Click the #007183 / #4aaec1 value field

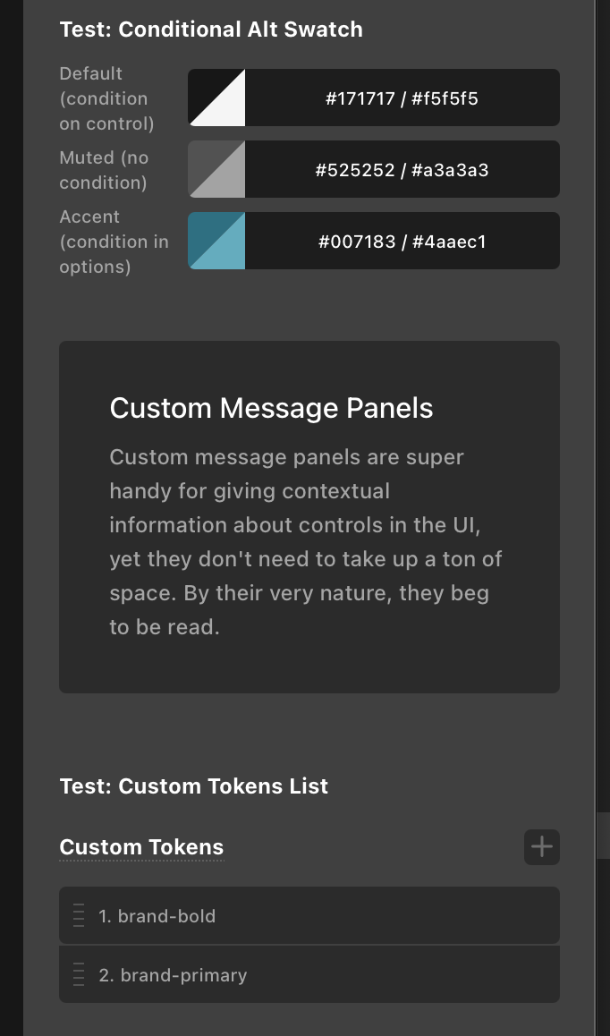(x=402, y=241)
